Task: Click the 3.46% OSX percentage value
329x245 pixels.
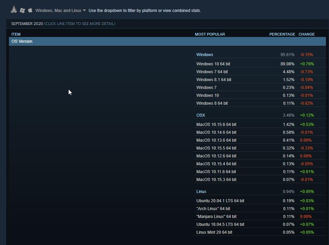Action: tap(289, 115)
